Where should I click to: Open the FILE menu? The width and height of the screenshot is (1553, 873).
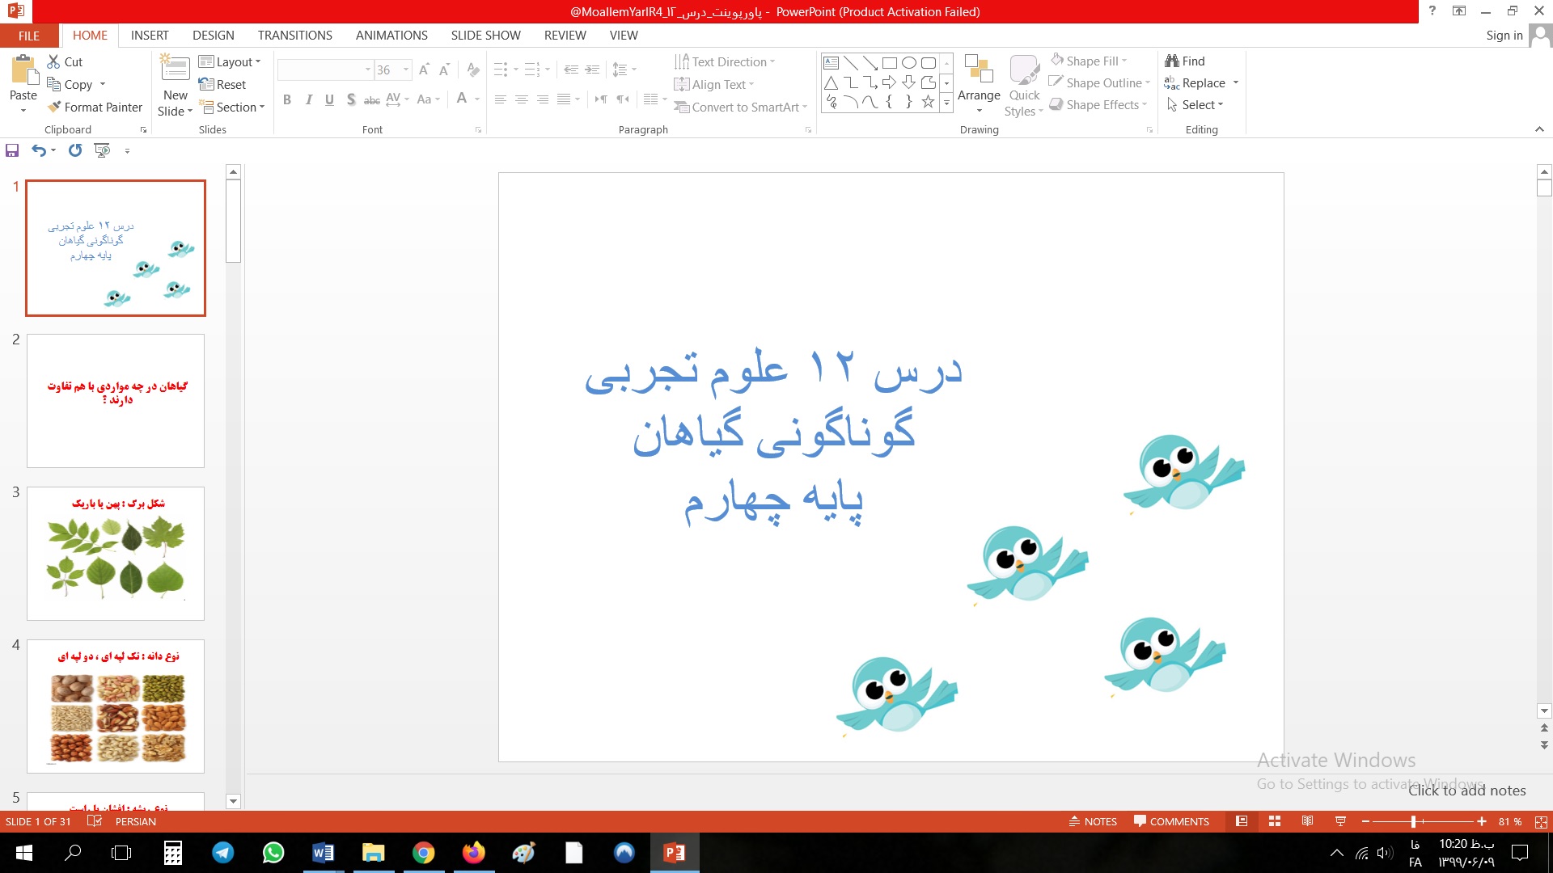point(29,36)
